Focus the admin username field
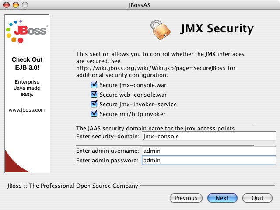Viewport: 280px width, 210px height. pyautogui.click(x=208, y=151)
